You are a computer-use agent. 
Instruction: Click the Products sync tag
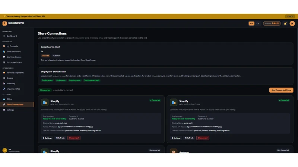coord(47,80)
